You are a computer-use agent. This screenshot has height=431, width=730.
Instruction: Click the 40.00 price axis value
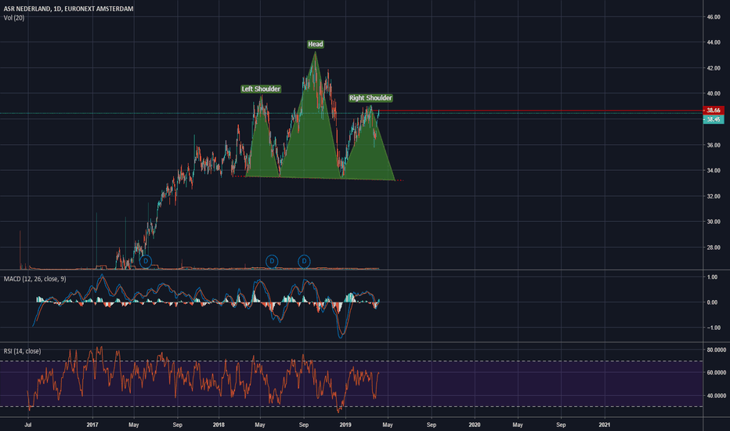pyautogui.click(x=714, y=94)
